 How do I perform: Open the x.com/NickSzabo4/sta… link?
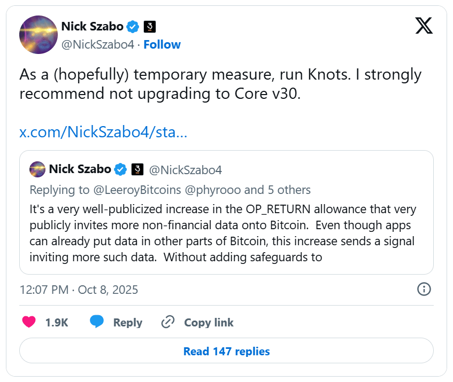(x=103, y=132)
